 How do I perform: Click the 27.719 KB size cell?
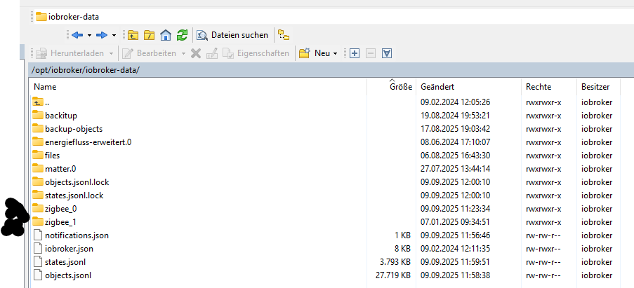point(393,275)
